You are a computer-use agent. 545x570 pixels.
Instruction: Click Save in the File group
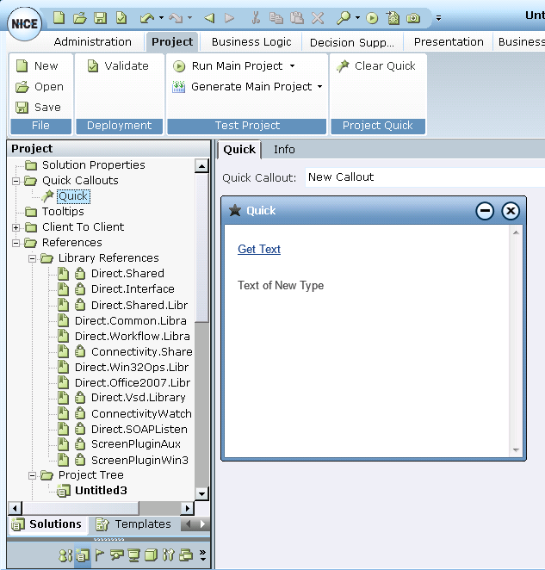point(38,108)
